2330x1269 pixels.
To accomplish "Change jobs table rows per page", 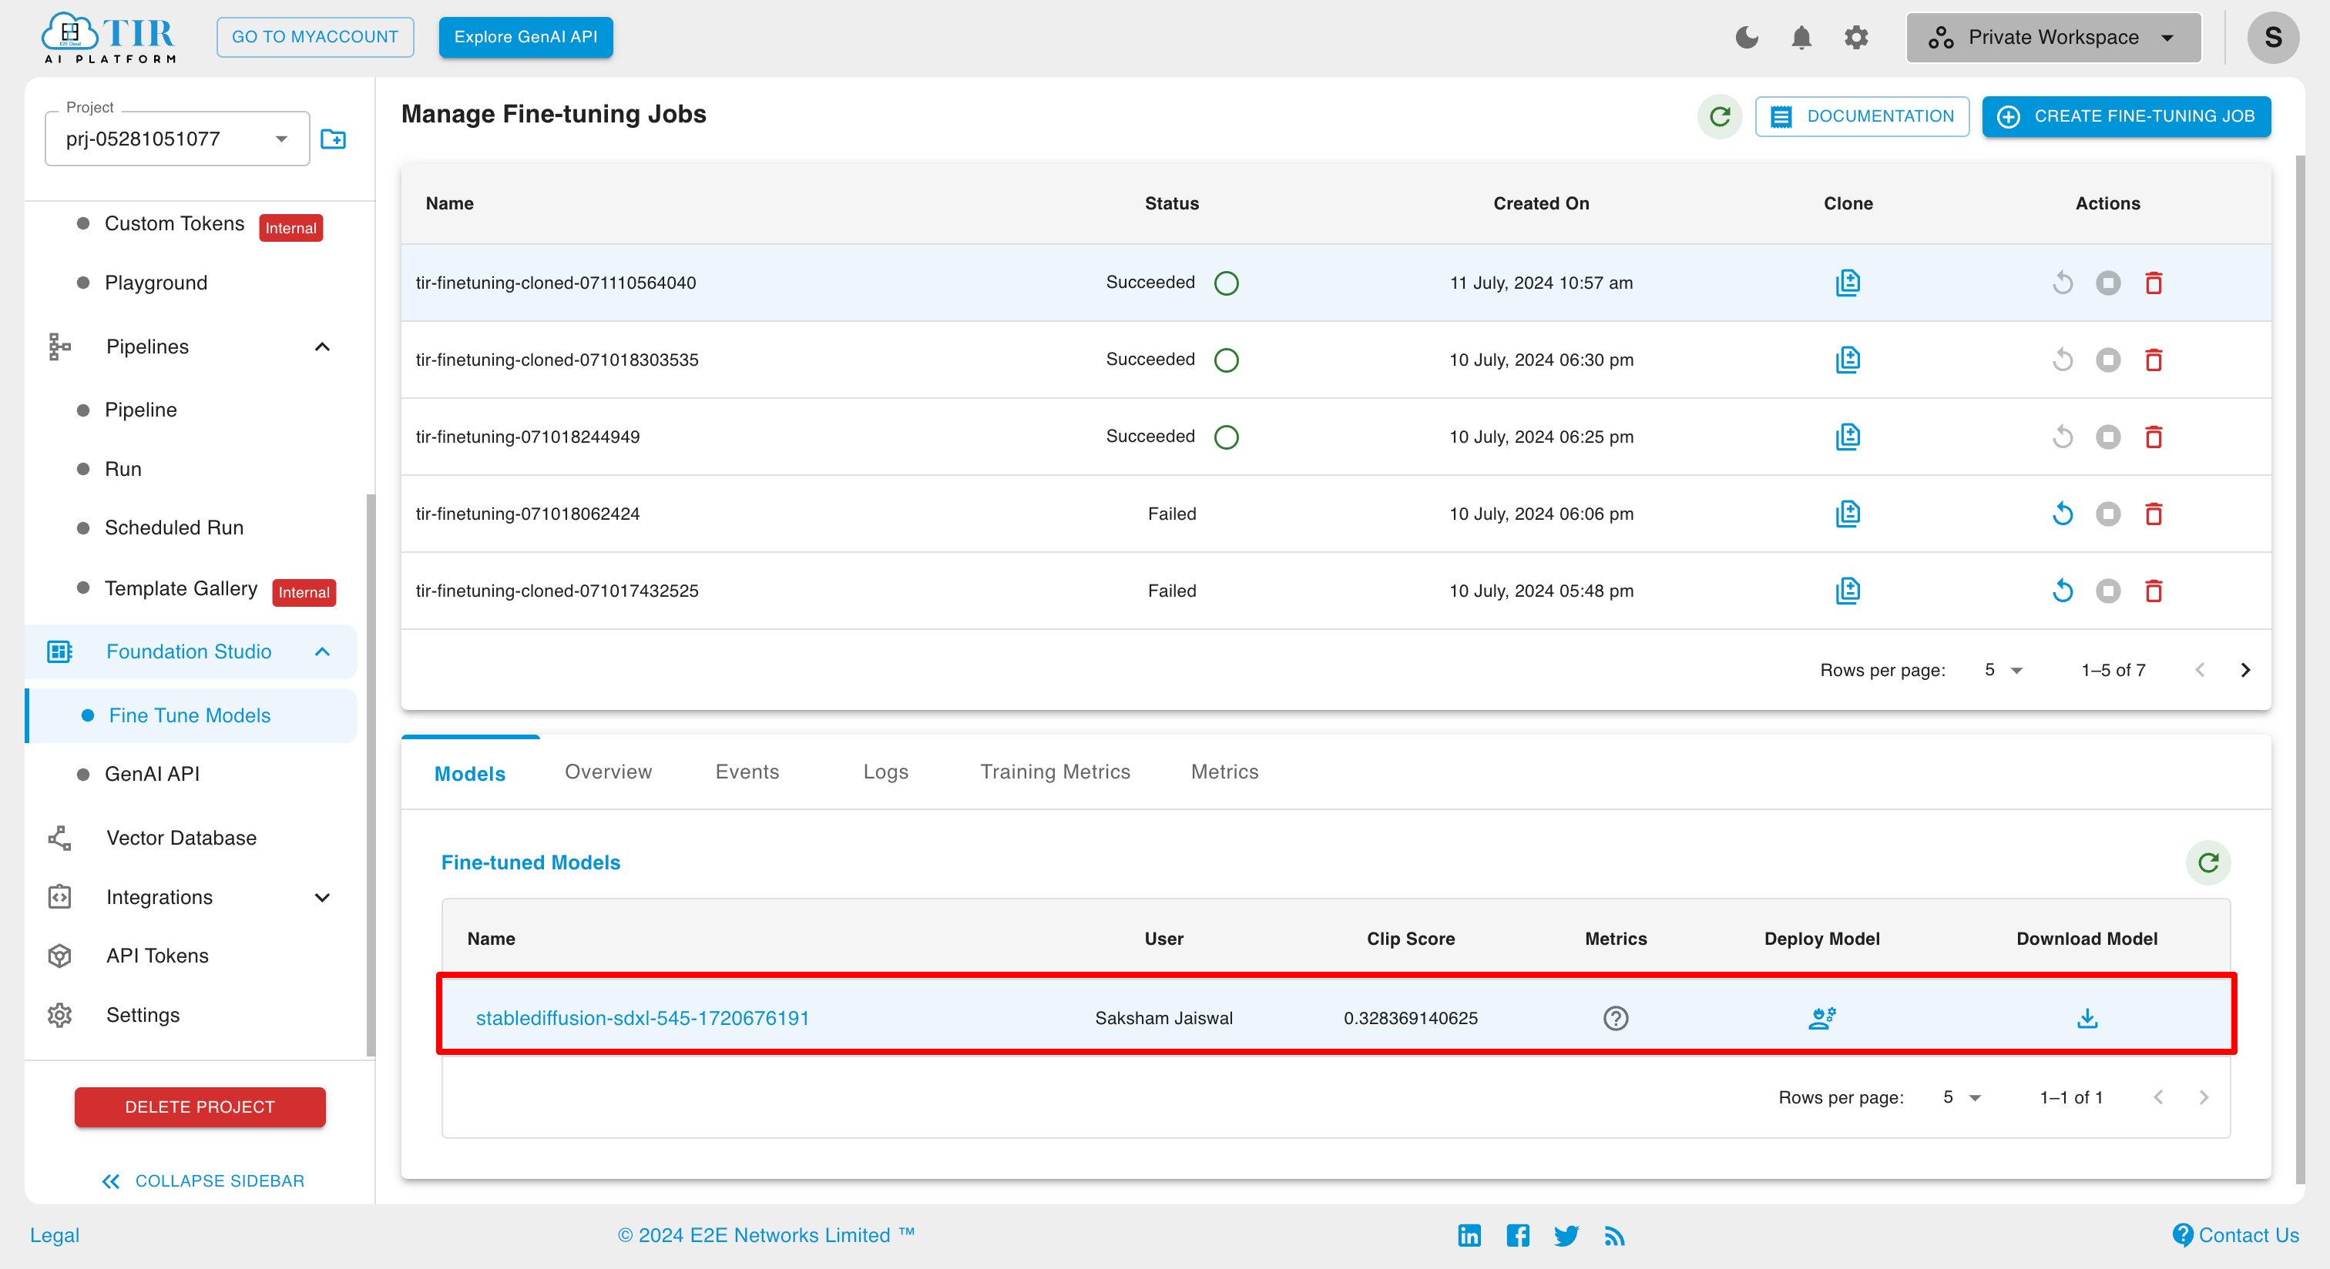I will pos(2003,670).
